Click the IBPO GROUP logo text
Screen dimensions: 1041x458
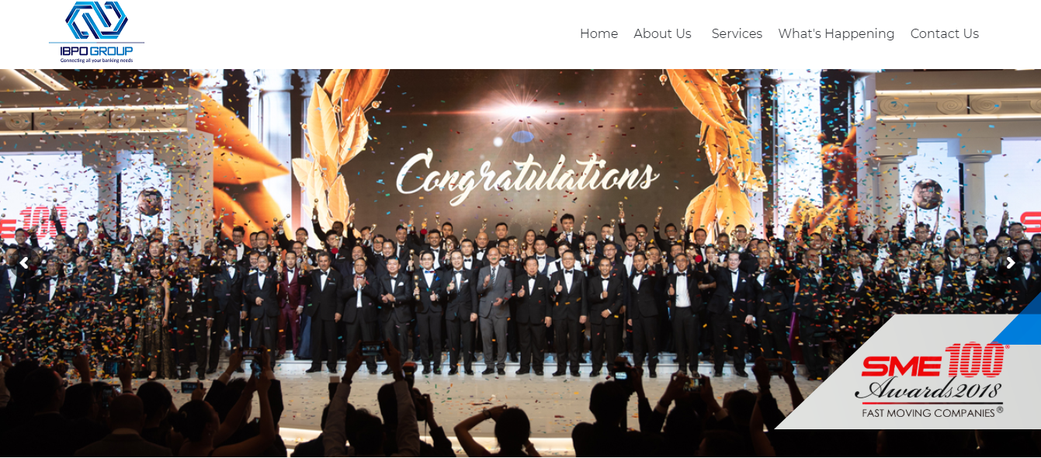point(96,51)
